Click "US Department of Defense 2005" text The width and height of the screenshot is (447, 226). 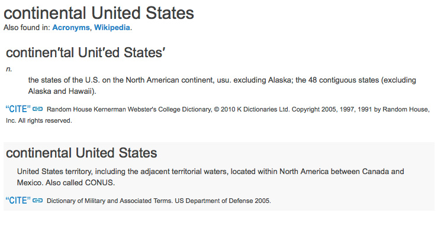click(x=223, y=201)
